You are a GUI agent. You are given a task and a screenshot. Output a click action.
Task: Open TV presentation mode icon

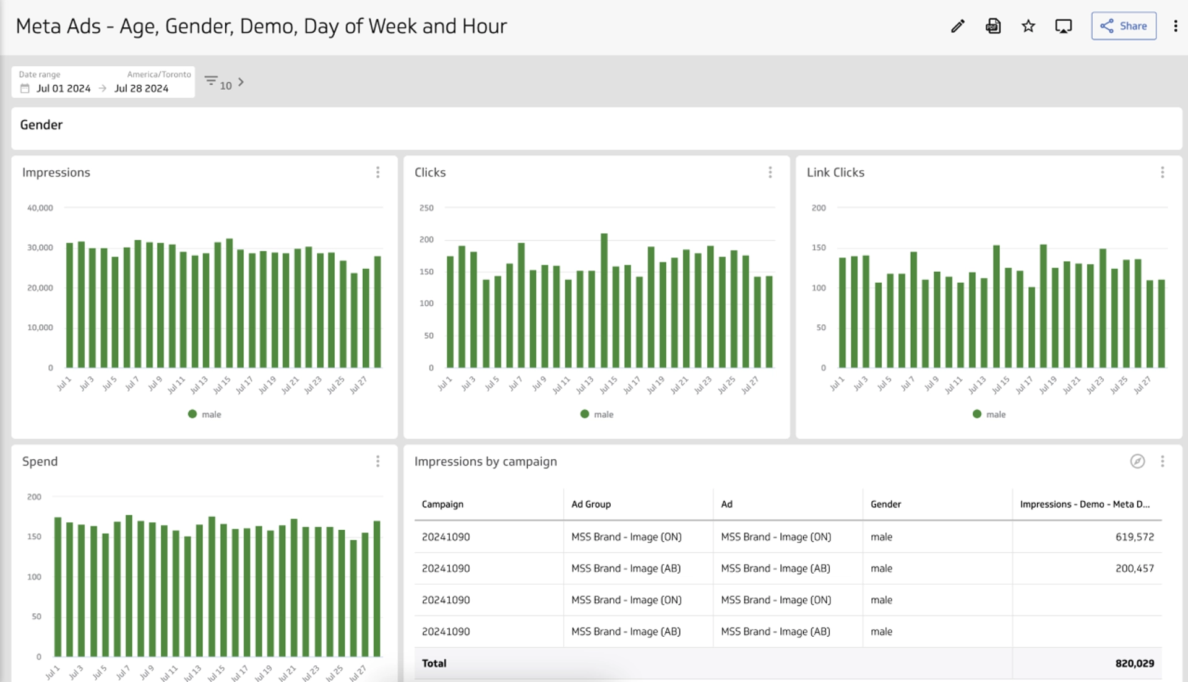1063,26
